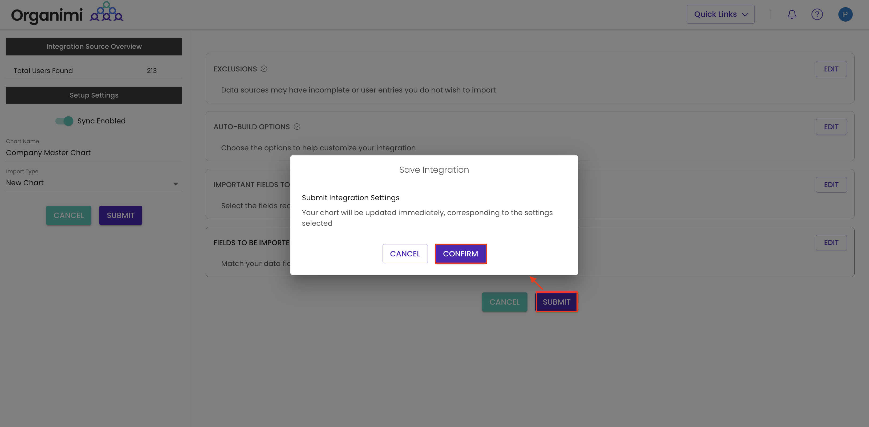The width and height of the screenshot is (869, 427).
Task: Click the Save Integration dialog title
Action: 434,170
